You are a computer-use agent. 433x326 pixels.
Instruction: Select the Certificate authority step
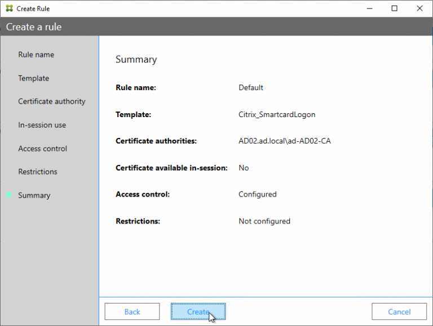52,101
